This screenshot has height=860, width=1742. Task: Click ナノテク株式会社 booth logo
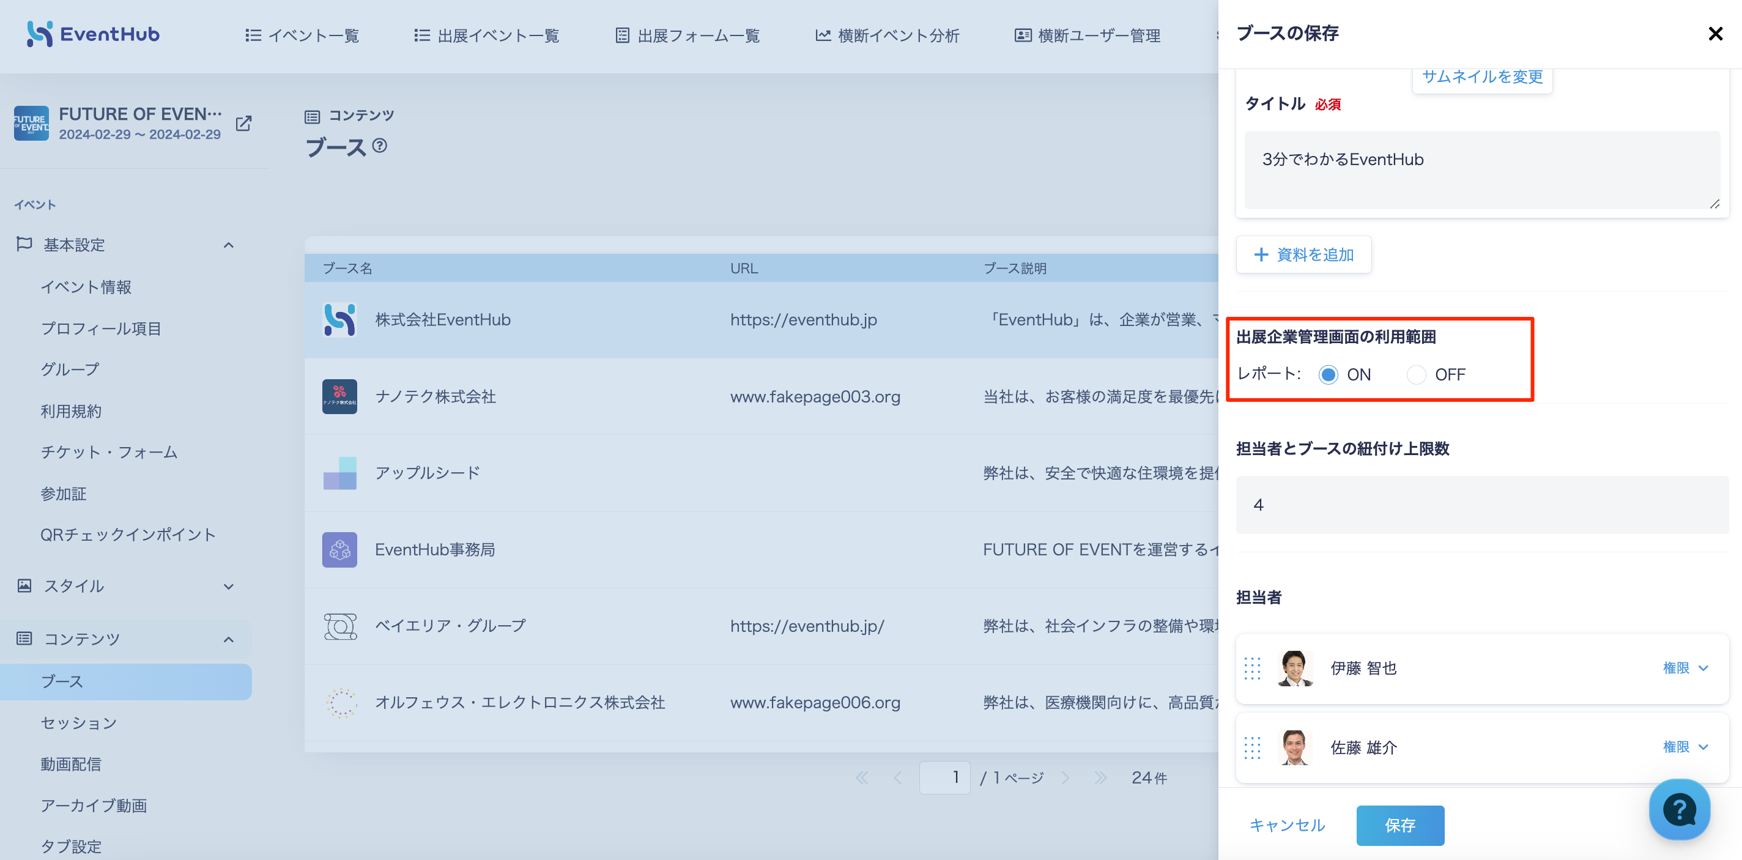click(339, 396)
